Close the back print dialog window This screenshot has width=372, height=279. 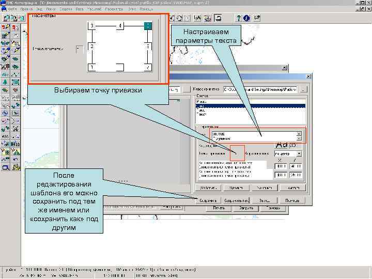(x=285, y=68)
